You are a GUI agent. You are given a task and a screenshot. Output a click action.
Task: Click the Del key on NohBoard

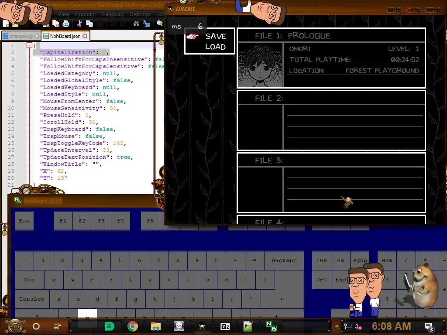coord(321,280)
